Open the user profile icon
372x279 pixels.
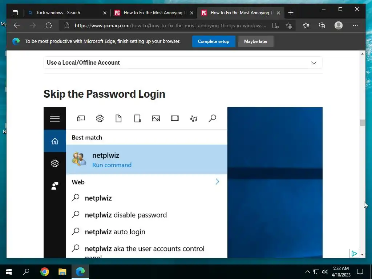[x=339, y=25]
